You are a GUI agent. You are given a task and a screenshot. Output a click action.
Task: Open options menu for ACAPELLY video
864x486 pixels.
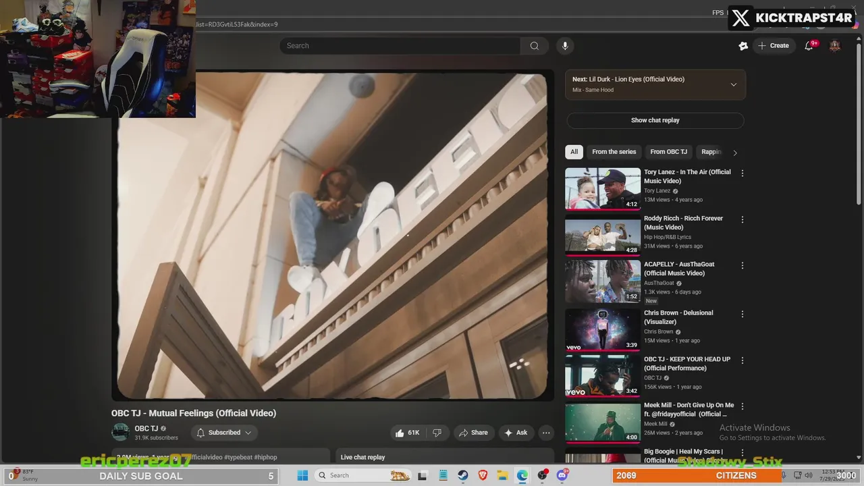(742, 265)
